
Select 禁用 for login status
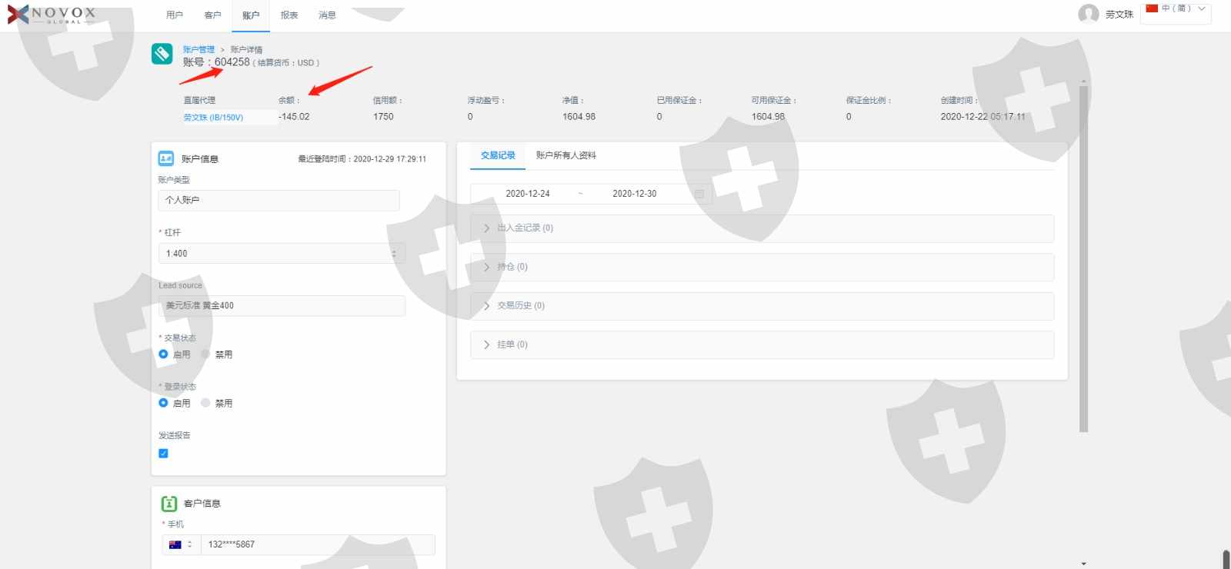pyautogui.click(x=205, y=403)
